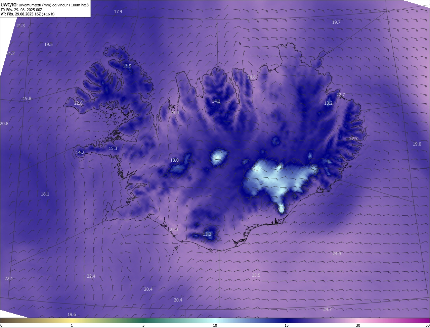Click the 19.5 value label
This screenshot has height=328, width=430.
pos(48,44)
